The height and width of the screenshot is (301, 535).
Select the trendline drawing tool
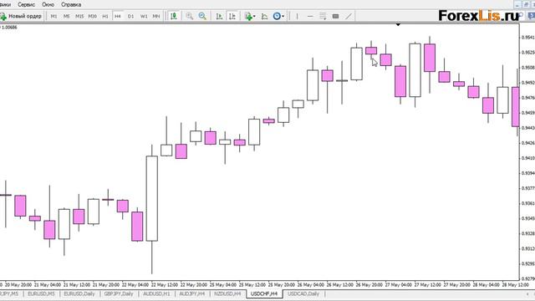pos(349,16)
